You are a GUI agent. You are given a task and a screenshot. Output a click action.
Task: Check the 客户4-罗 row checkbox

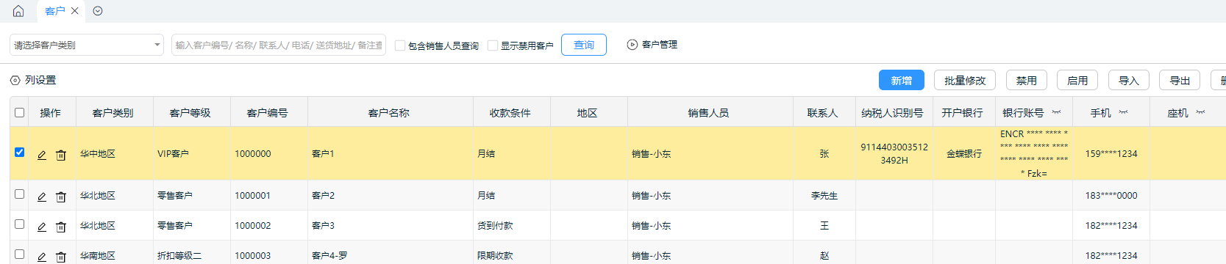20,254
